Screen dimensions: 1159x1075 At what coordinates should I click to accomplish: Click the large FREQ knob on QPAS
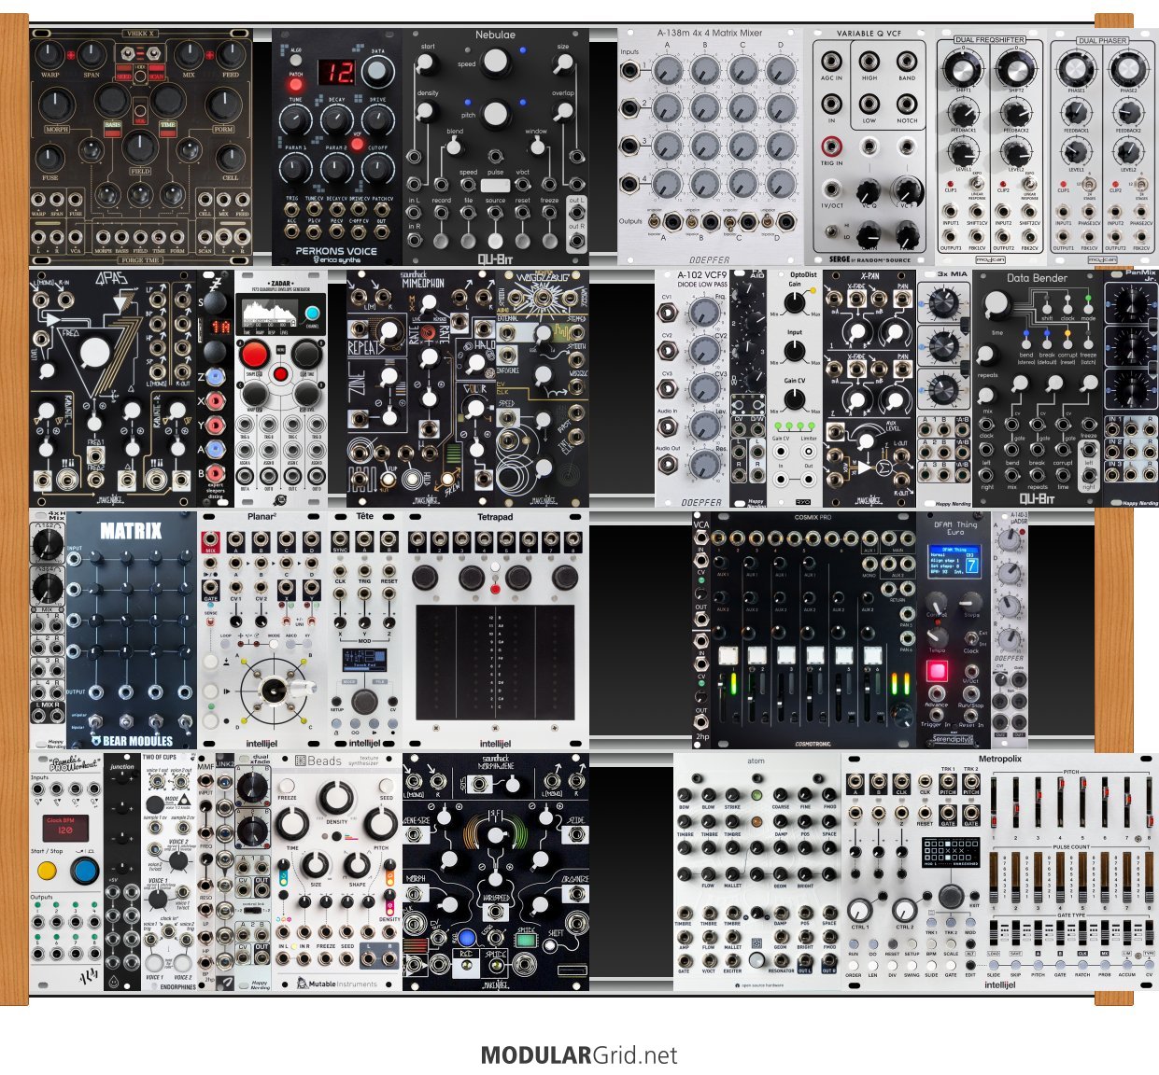95,353
